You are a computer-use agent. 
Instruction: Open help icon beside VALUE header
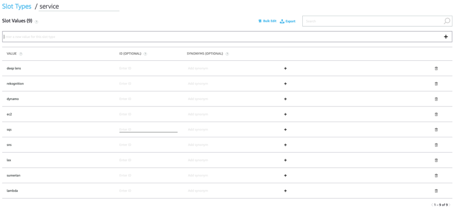click(21, 54)
